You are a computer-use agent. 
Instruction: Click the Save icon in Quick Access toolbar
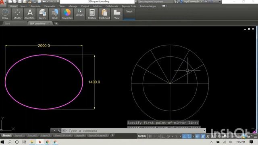click(20, 2)
